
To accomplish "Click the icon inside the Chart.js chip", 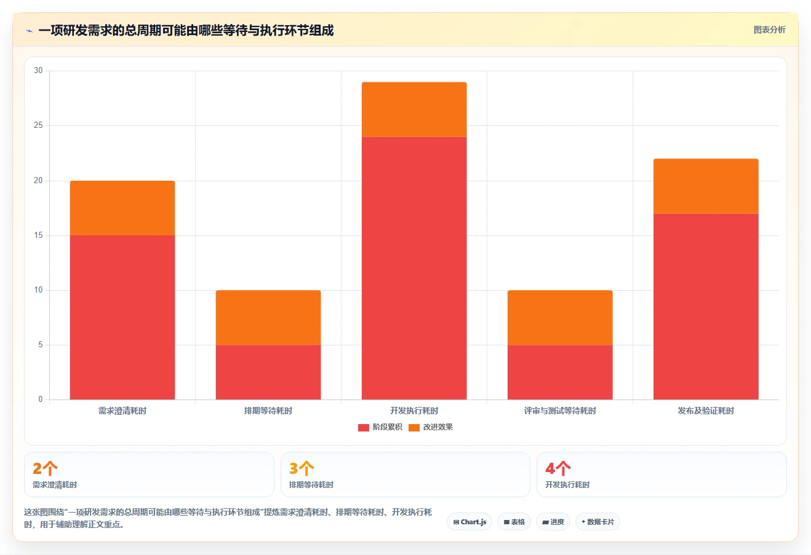I will click(x=456, y=522).
